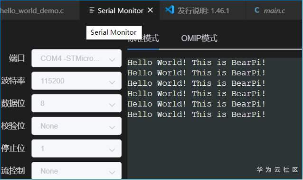Click the 校验位 label
This screenshot has width=303, height=180.
pyautogui.click(x=13, y=126)
